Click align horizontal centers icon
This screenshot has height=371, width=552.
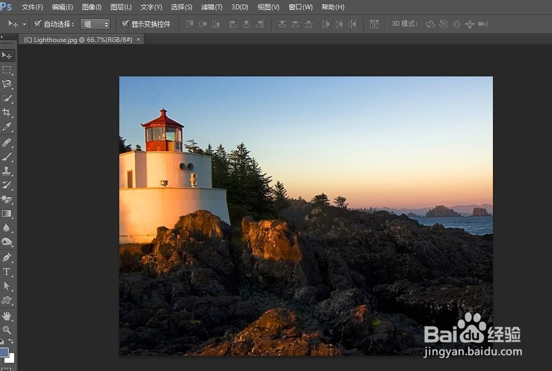[x=246, y=24]
